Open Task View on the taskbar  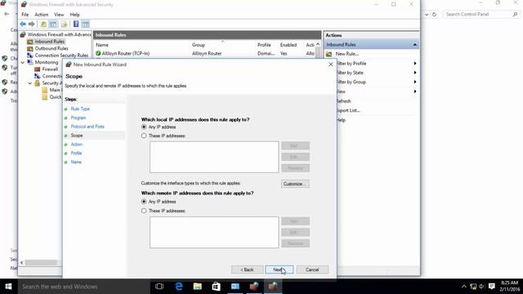click(159, 287)
